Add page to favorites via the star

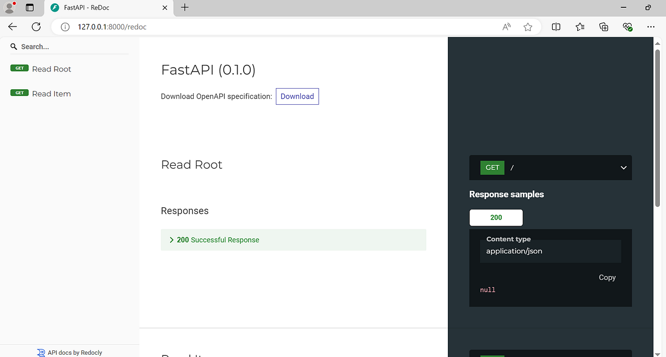point(527,26)
